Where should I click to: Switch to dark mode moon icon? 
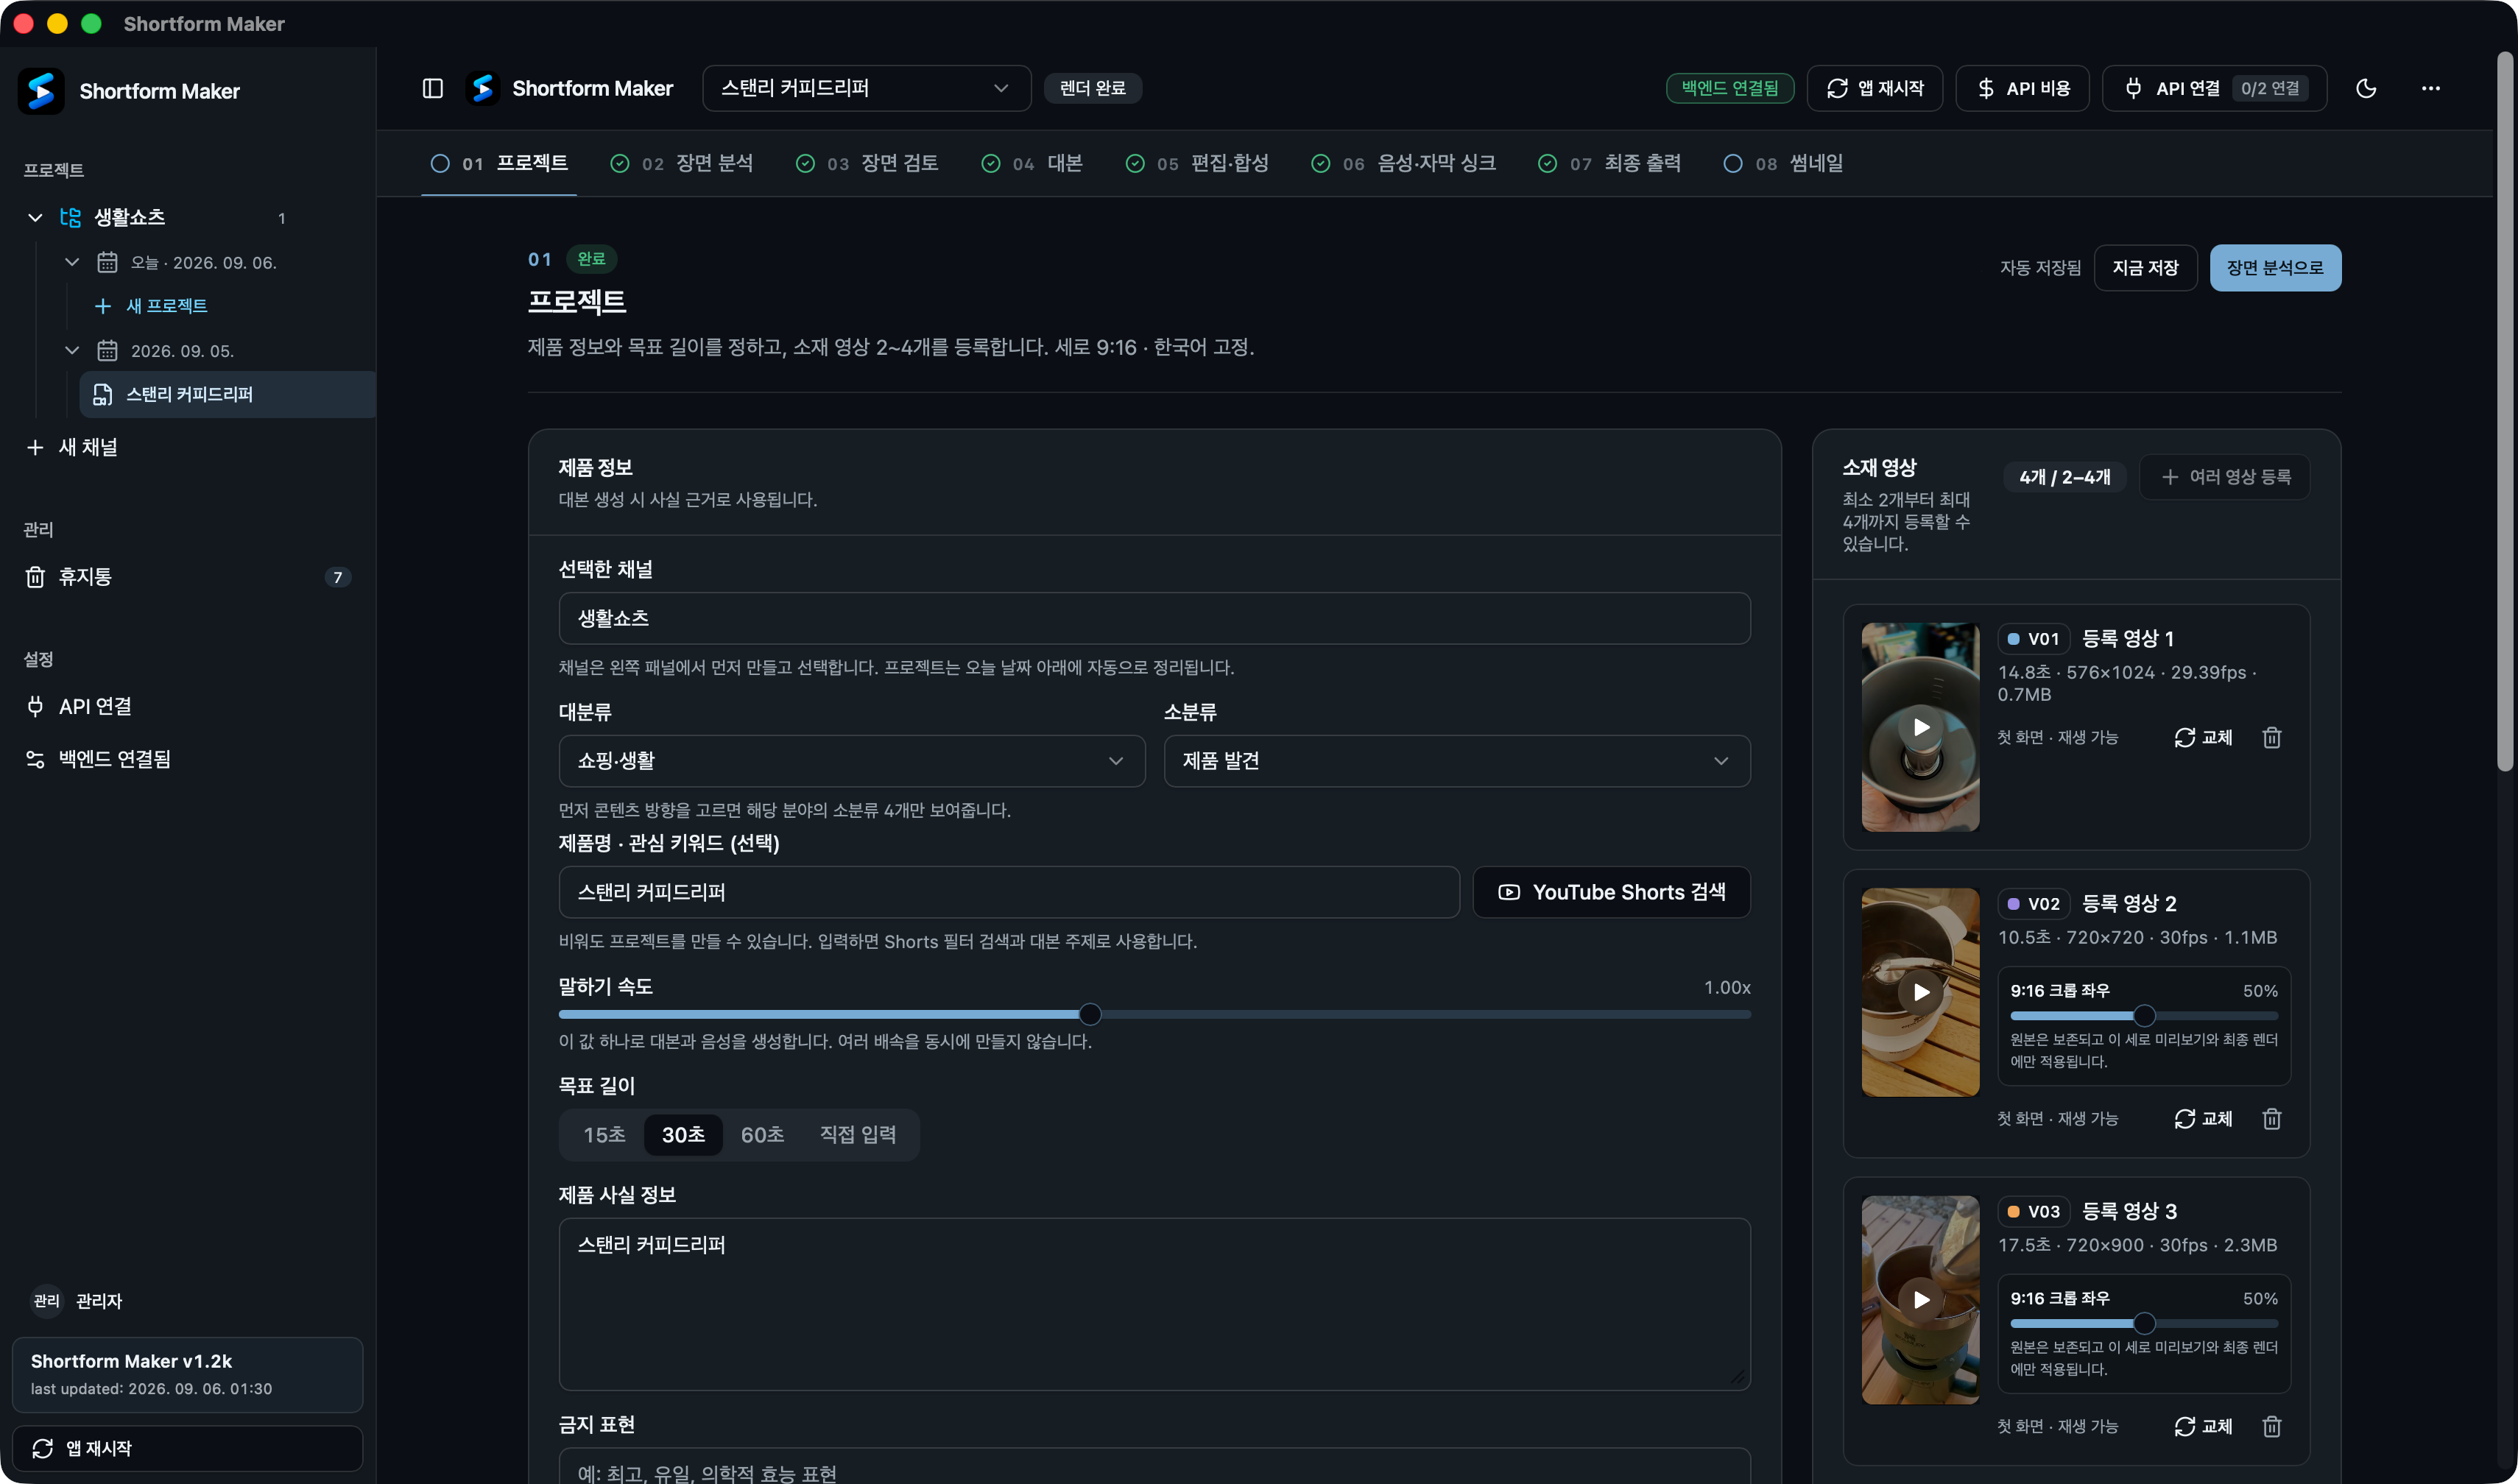[x=2366, y=88]
